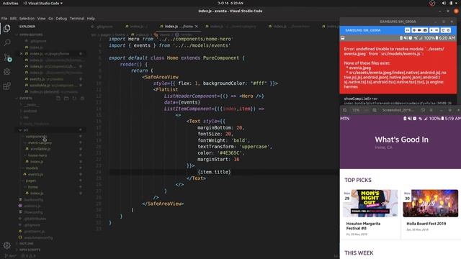
Task: Click the clock in the top bar
Action: click(230, 3)
